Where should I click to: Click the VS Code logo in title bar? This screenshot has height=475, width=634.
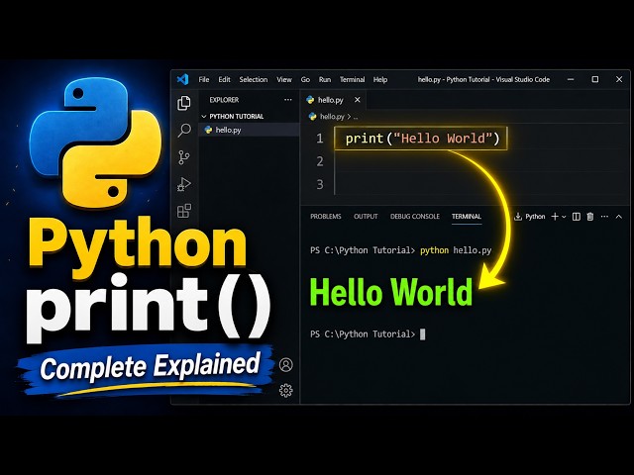[182, 79]
